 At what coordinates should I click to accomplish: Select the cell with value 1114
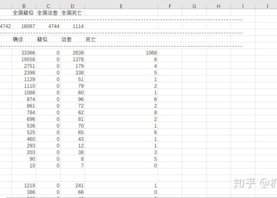72,26
